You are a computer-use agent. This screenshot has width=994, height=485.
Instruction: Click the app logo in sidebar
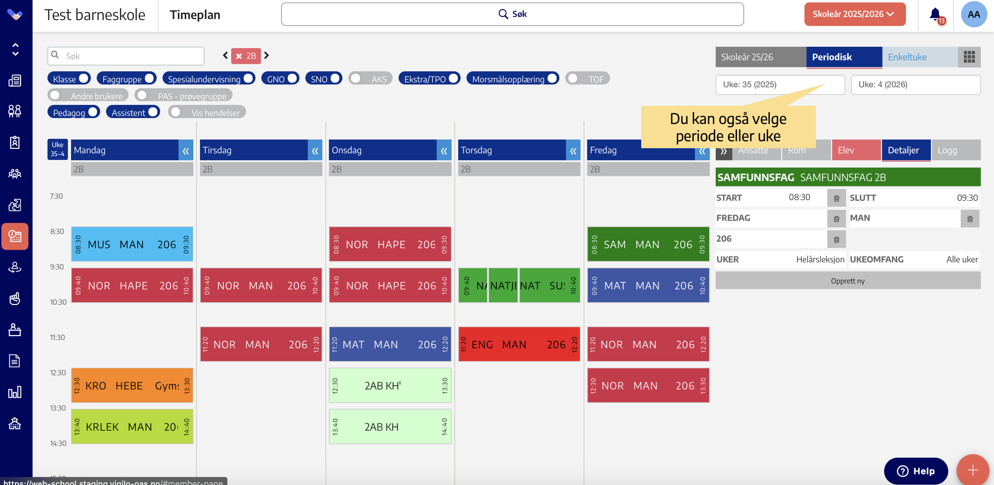[x=15, y=14]
